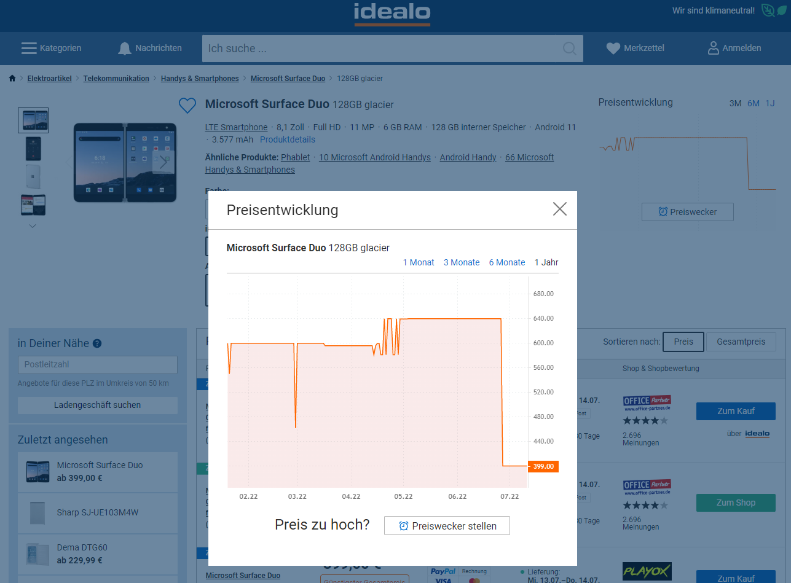
Task: Open Microsoft Surface Duo breadcrumb link
Action: [288, 79]
